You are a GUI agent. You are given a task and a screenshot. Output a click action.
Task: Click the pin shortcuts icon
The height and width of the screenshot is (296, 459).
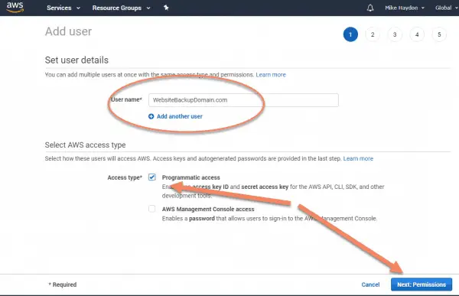click(x=166, y=8)
